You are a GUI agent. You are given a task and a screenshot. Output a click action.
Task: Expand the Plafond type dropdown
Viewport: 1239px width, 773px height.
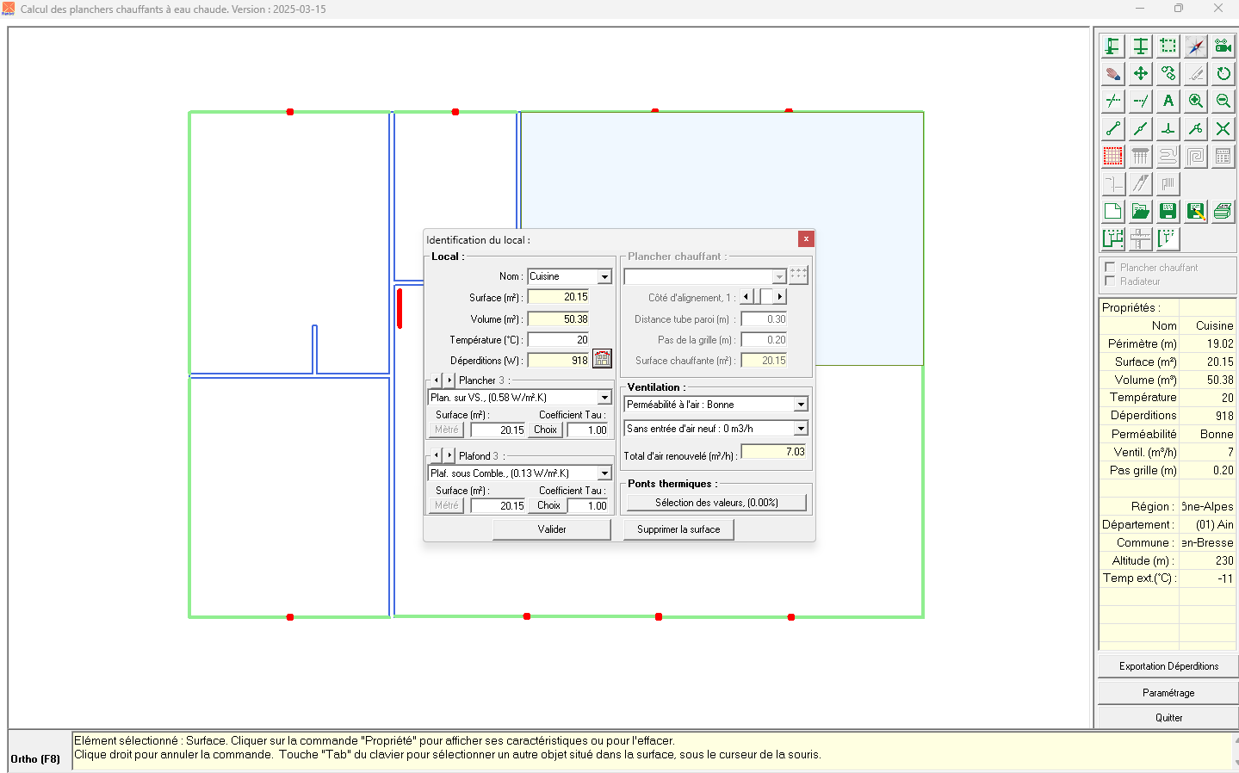(604, 473)
